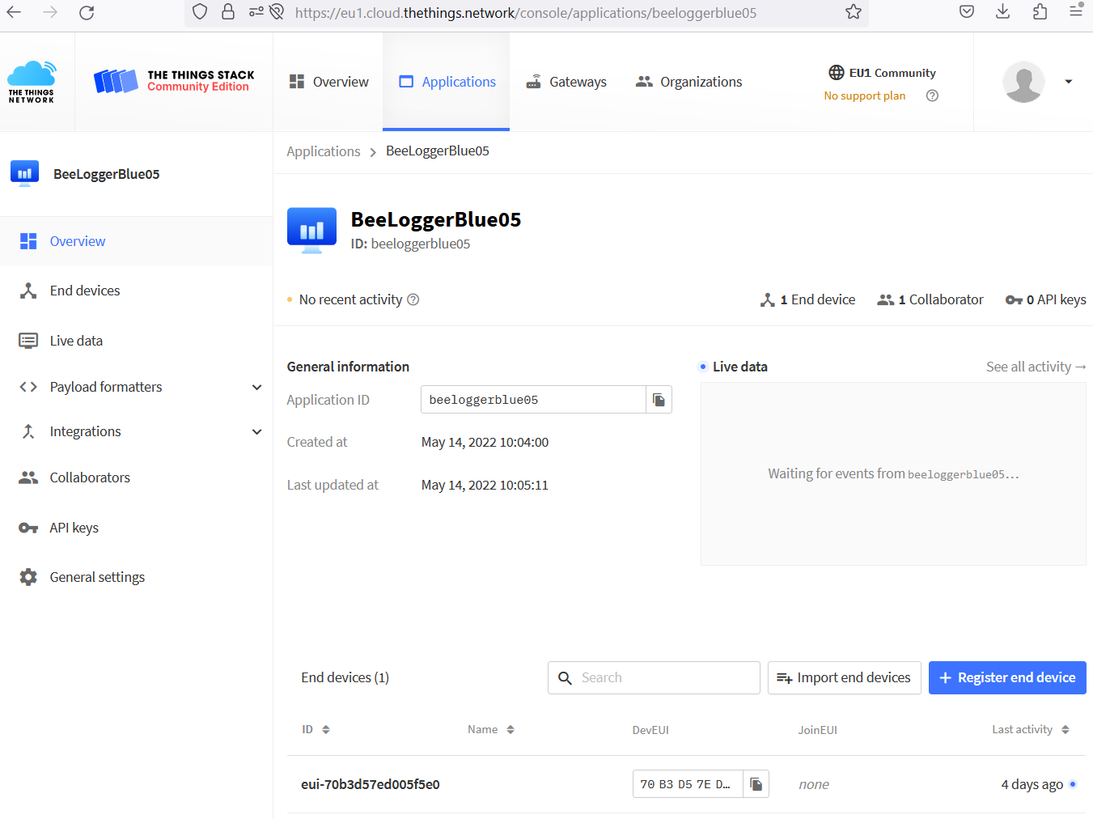Open the browser downloads icon
The width and height of the screenshot is (1093, 819).
(1002, 12)
